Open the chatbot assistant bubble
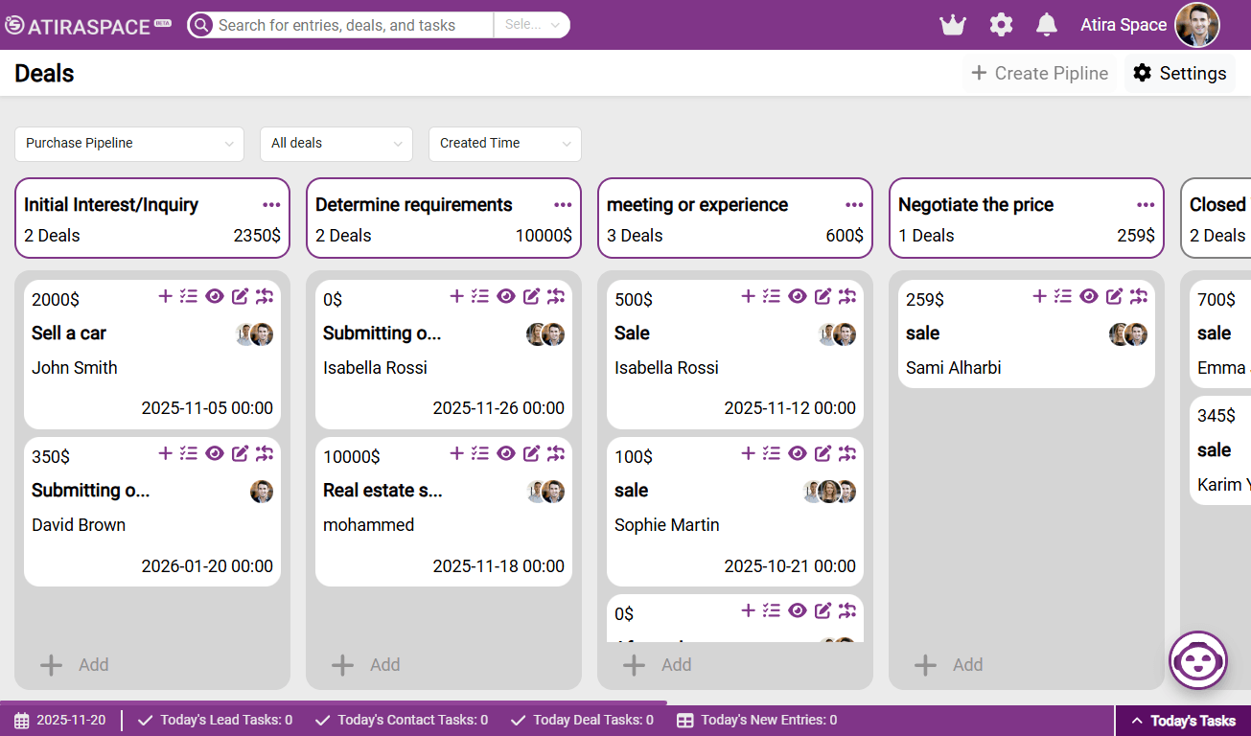1251x736 pixels. click(1197, 659)
